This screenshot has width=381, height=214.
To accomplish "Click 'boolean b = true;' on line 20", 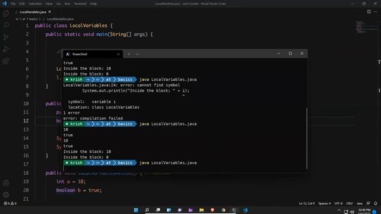I will (x=79, y=190).
